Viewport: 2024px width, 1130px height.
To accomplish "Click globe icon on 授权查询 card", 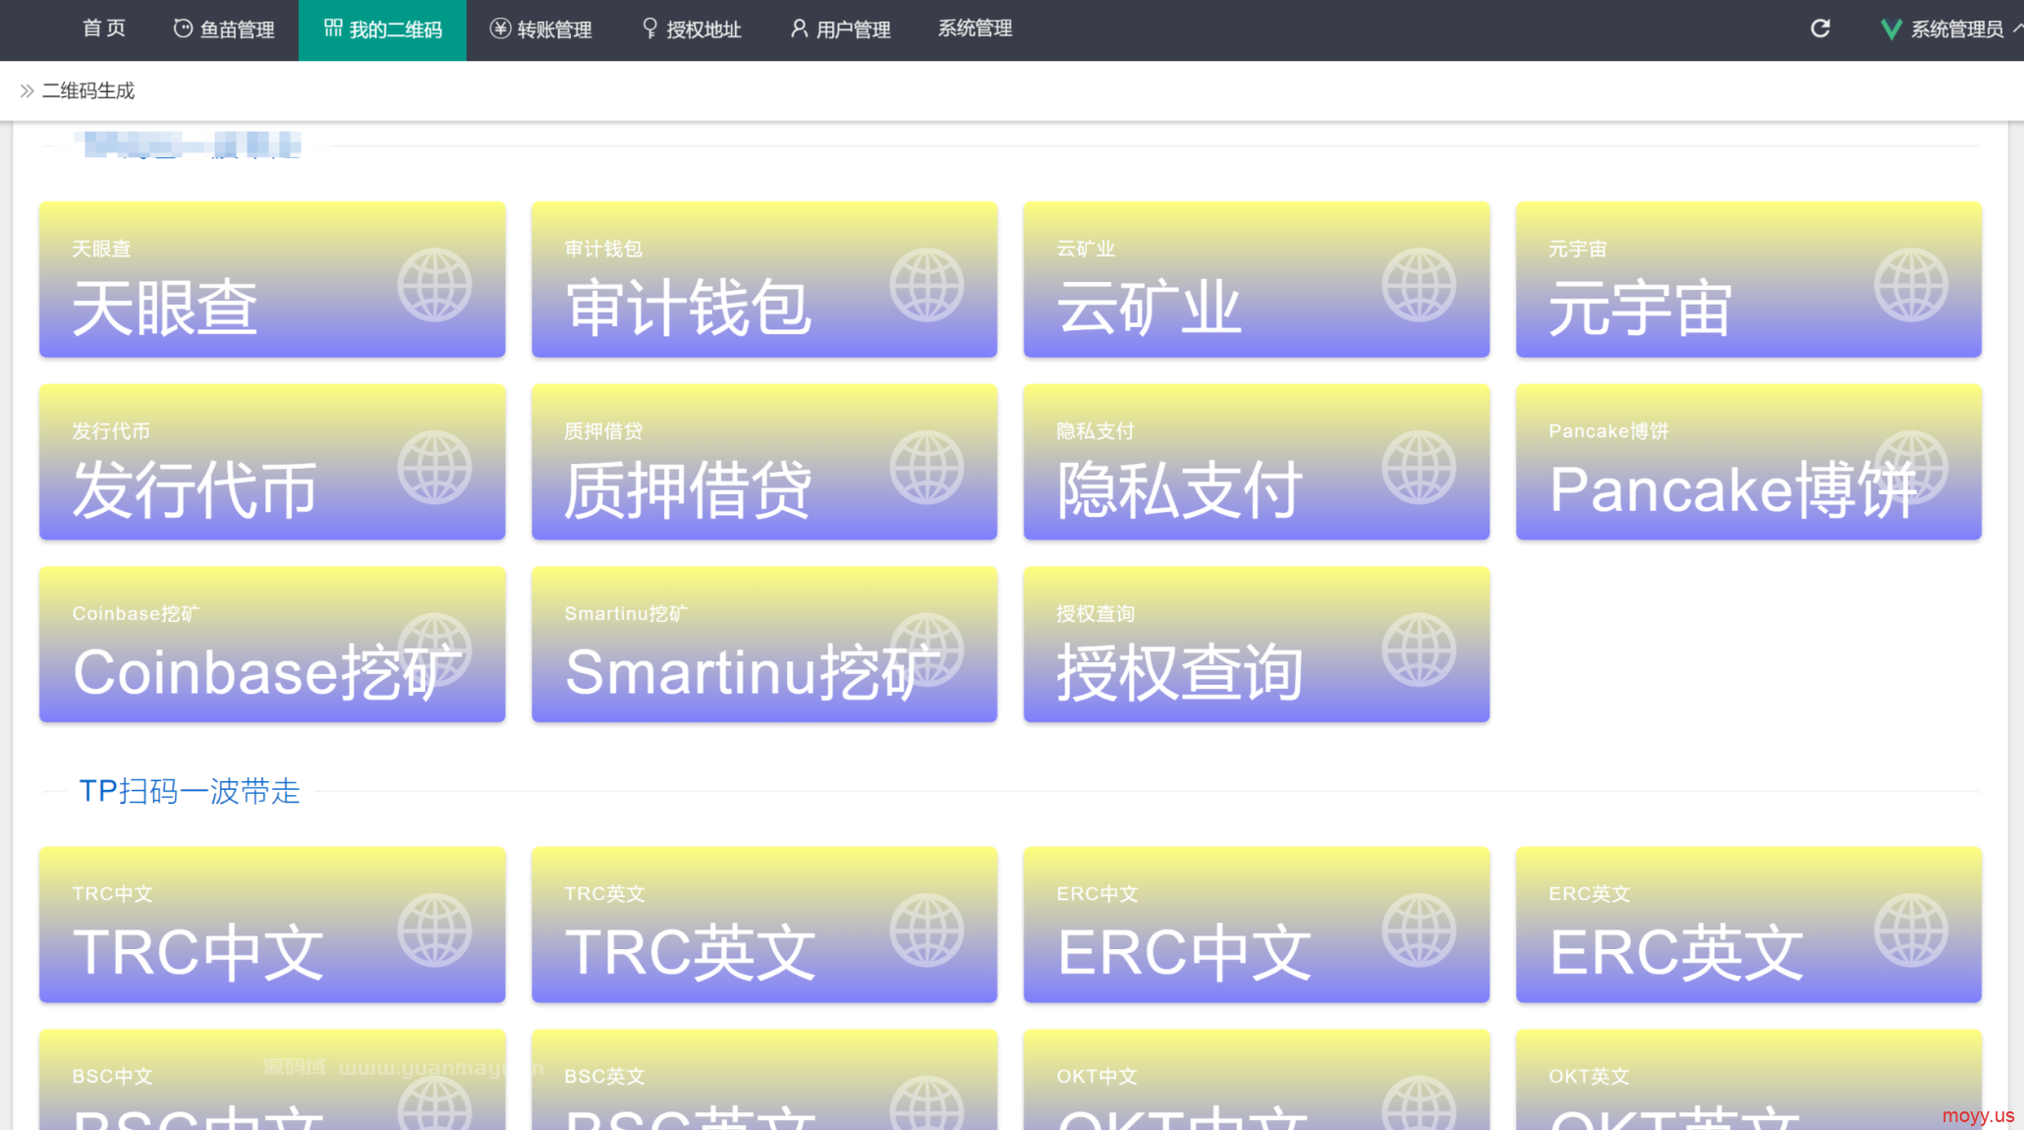I will pyautogui.click(x=1419, y=650).
